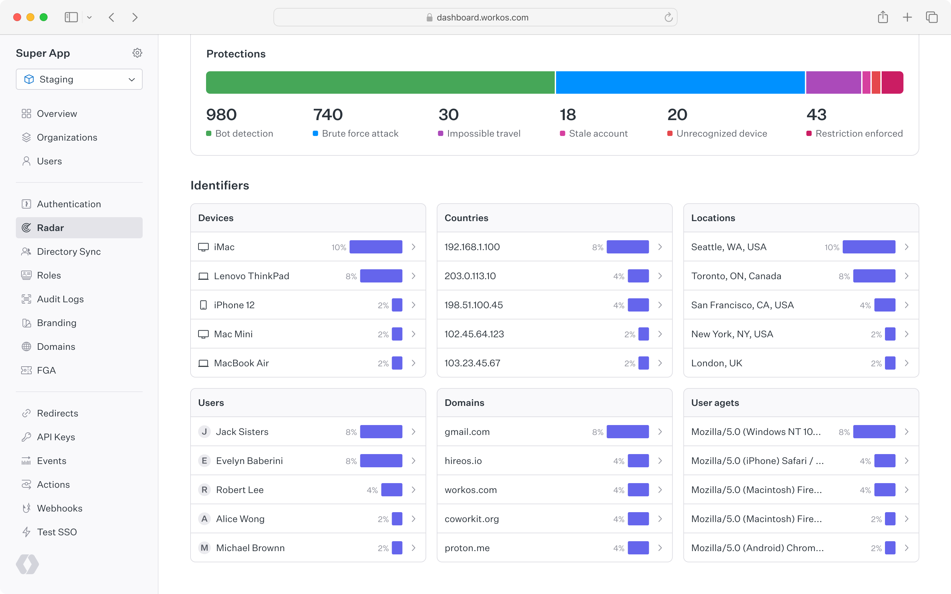Go to Directory Sync in sidebar

pos(69,251)
